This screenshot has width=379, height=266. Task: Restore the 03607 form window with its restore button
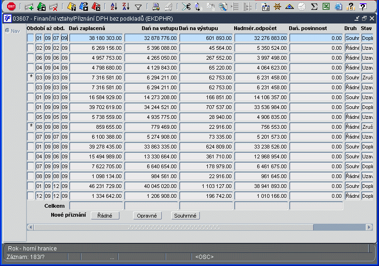(x=364, y=18)
